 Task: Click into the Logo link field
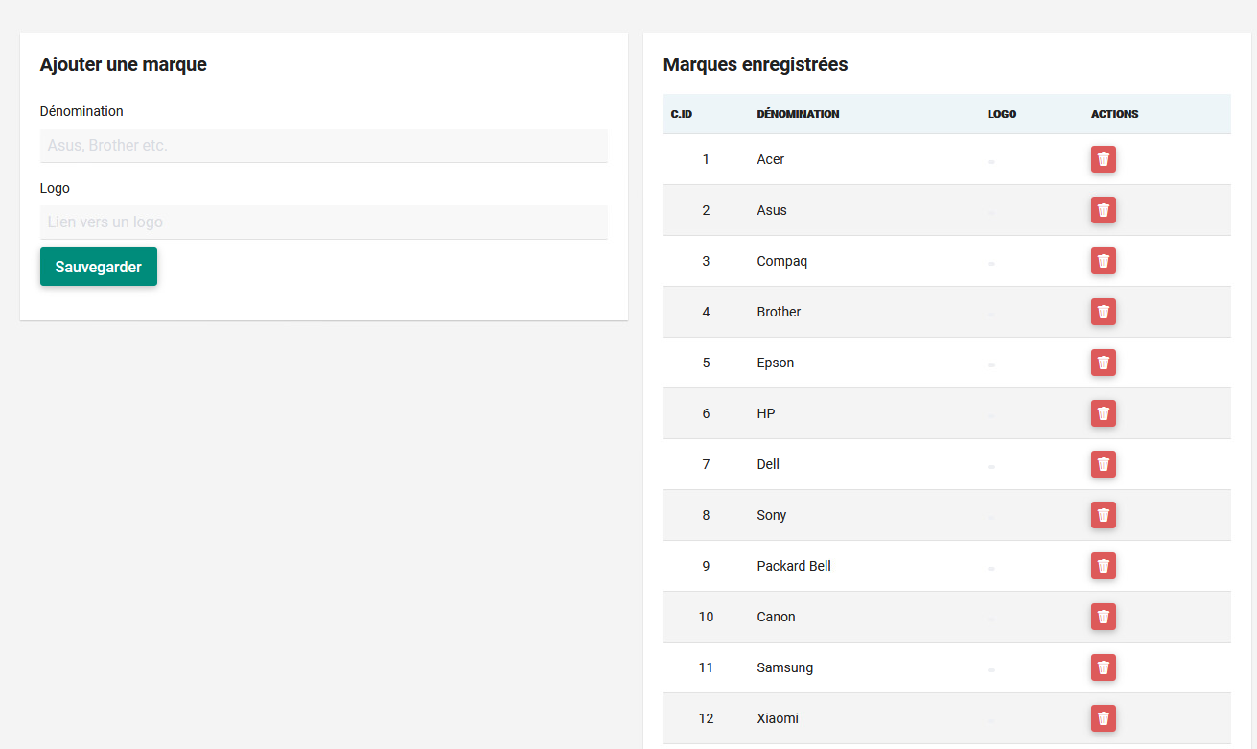coord(323,222)
